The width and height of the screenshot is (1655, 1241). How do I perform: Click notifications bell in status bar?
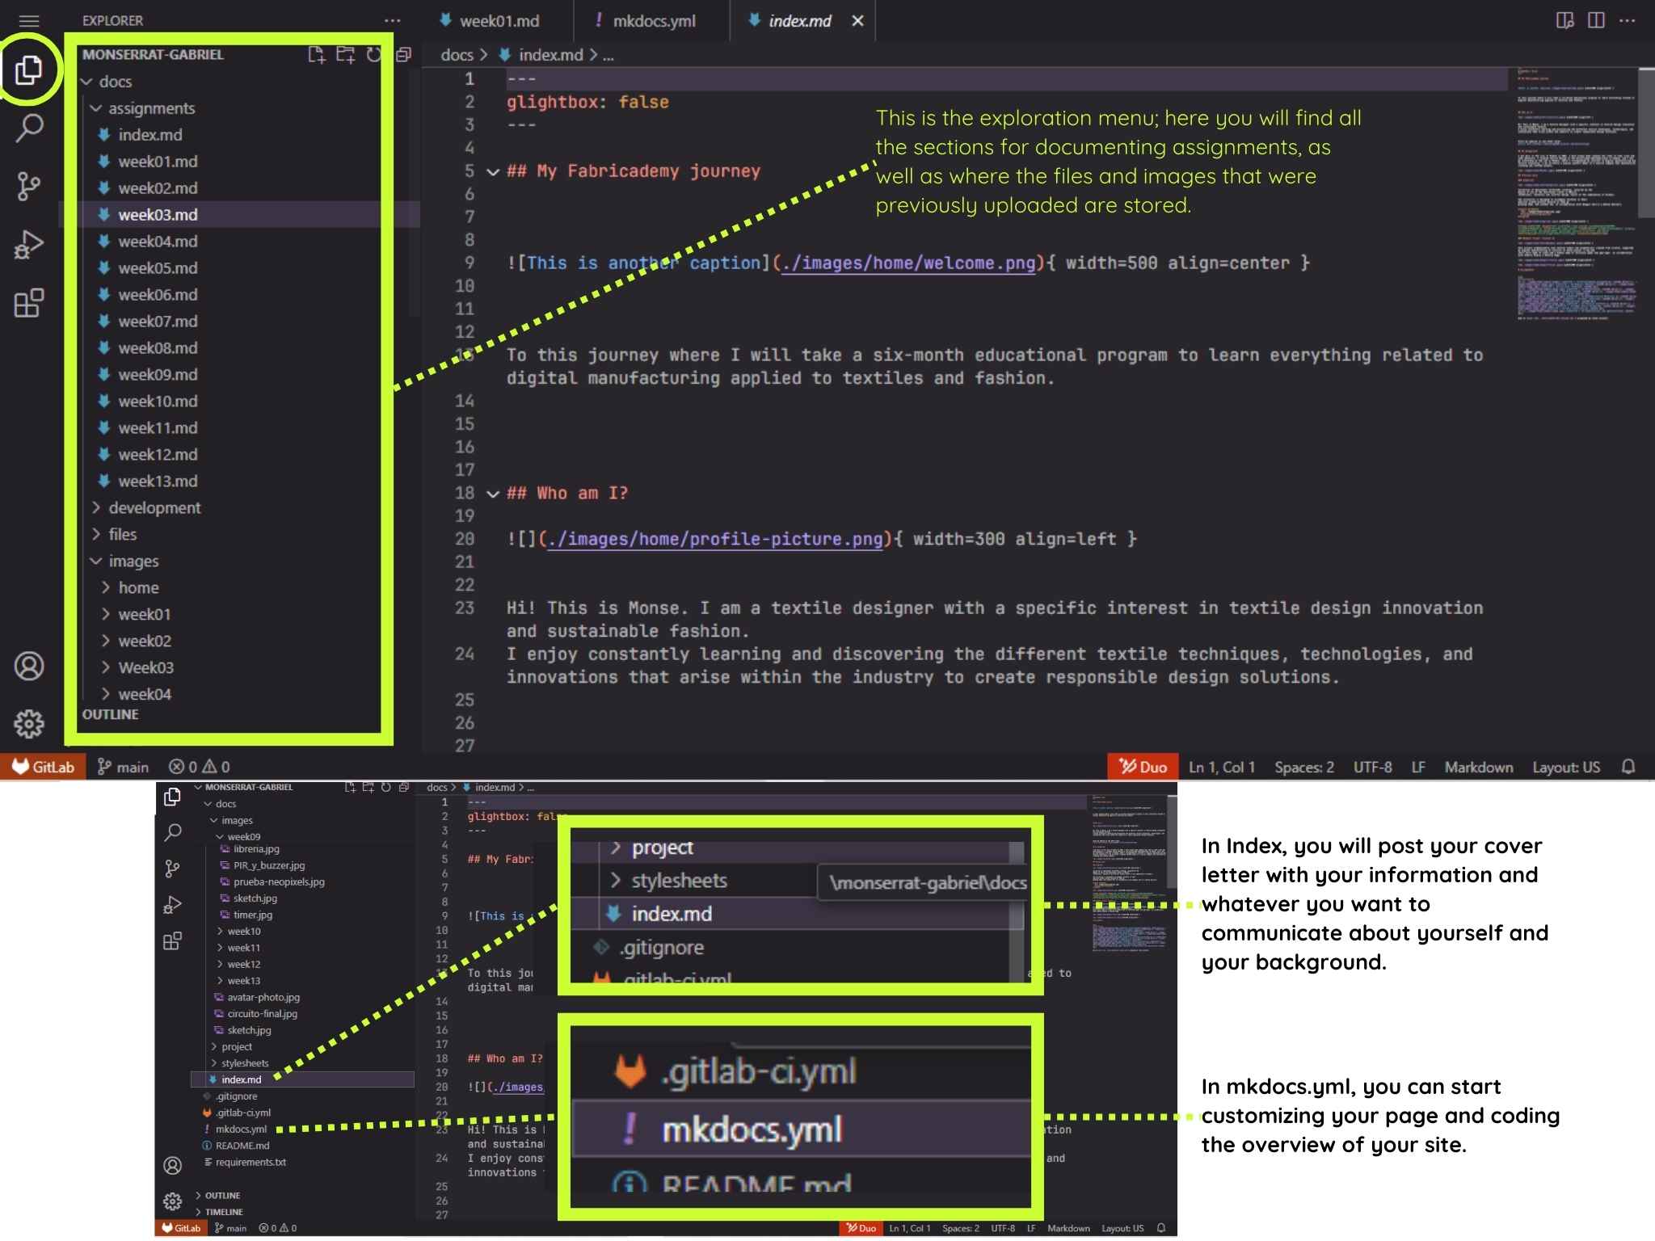(1628, 767)
